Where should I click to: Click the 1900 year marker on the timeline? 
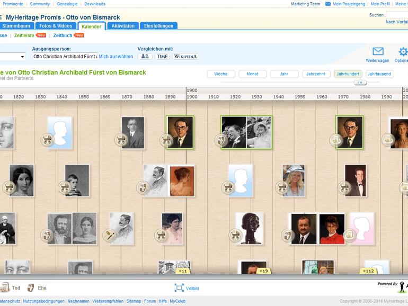tap(192, 97)
